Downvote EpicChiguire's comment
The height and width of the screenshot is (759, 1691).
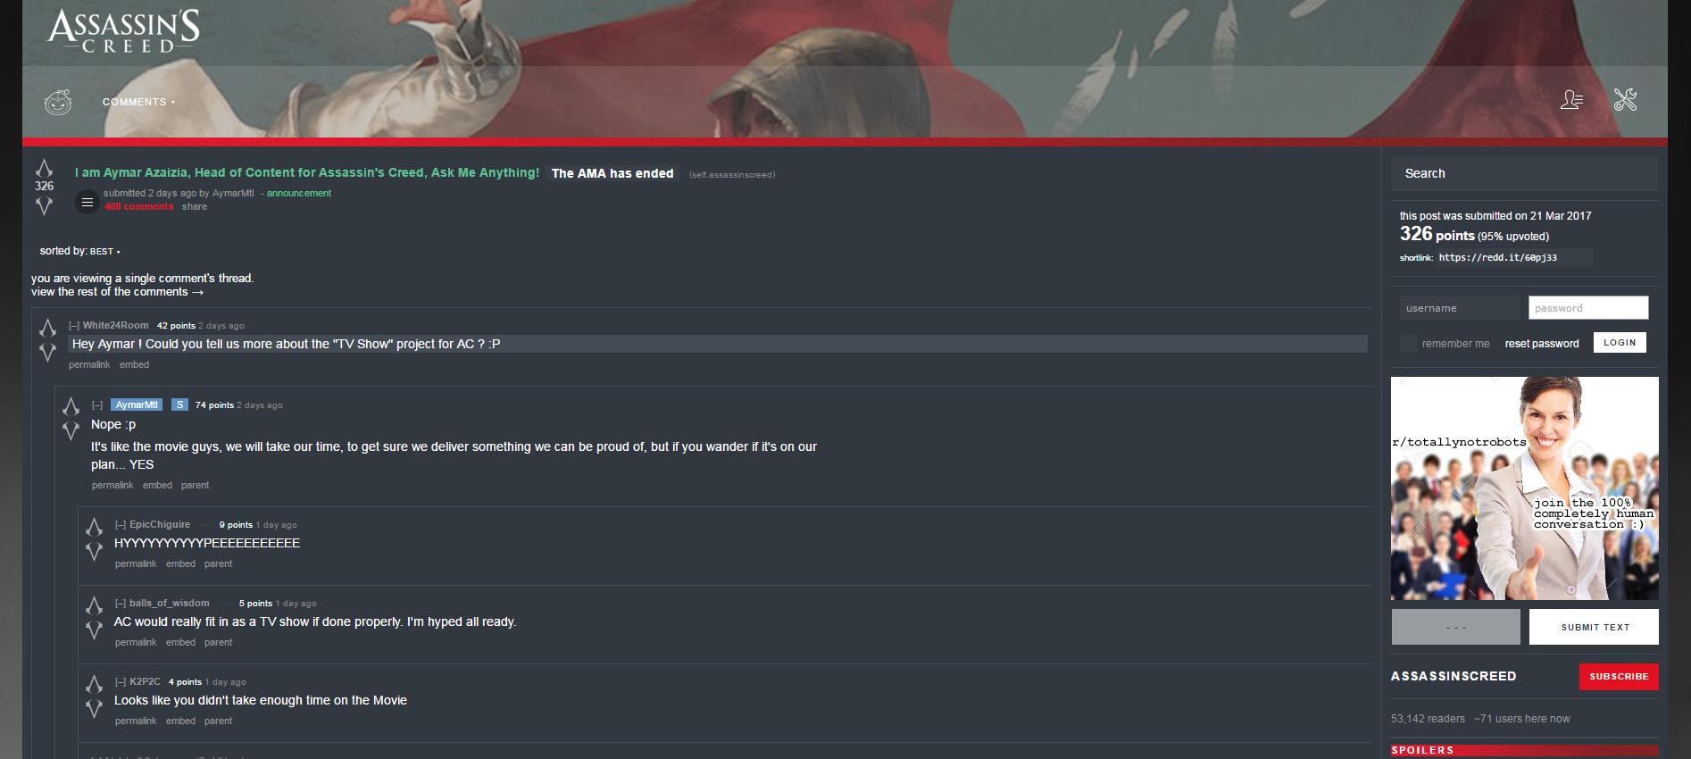tap(95, 552)
